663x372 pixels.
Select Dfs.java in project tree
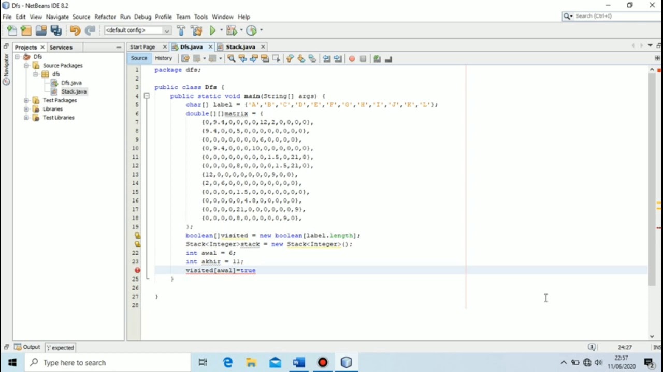click(71, 83)
